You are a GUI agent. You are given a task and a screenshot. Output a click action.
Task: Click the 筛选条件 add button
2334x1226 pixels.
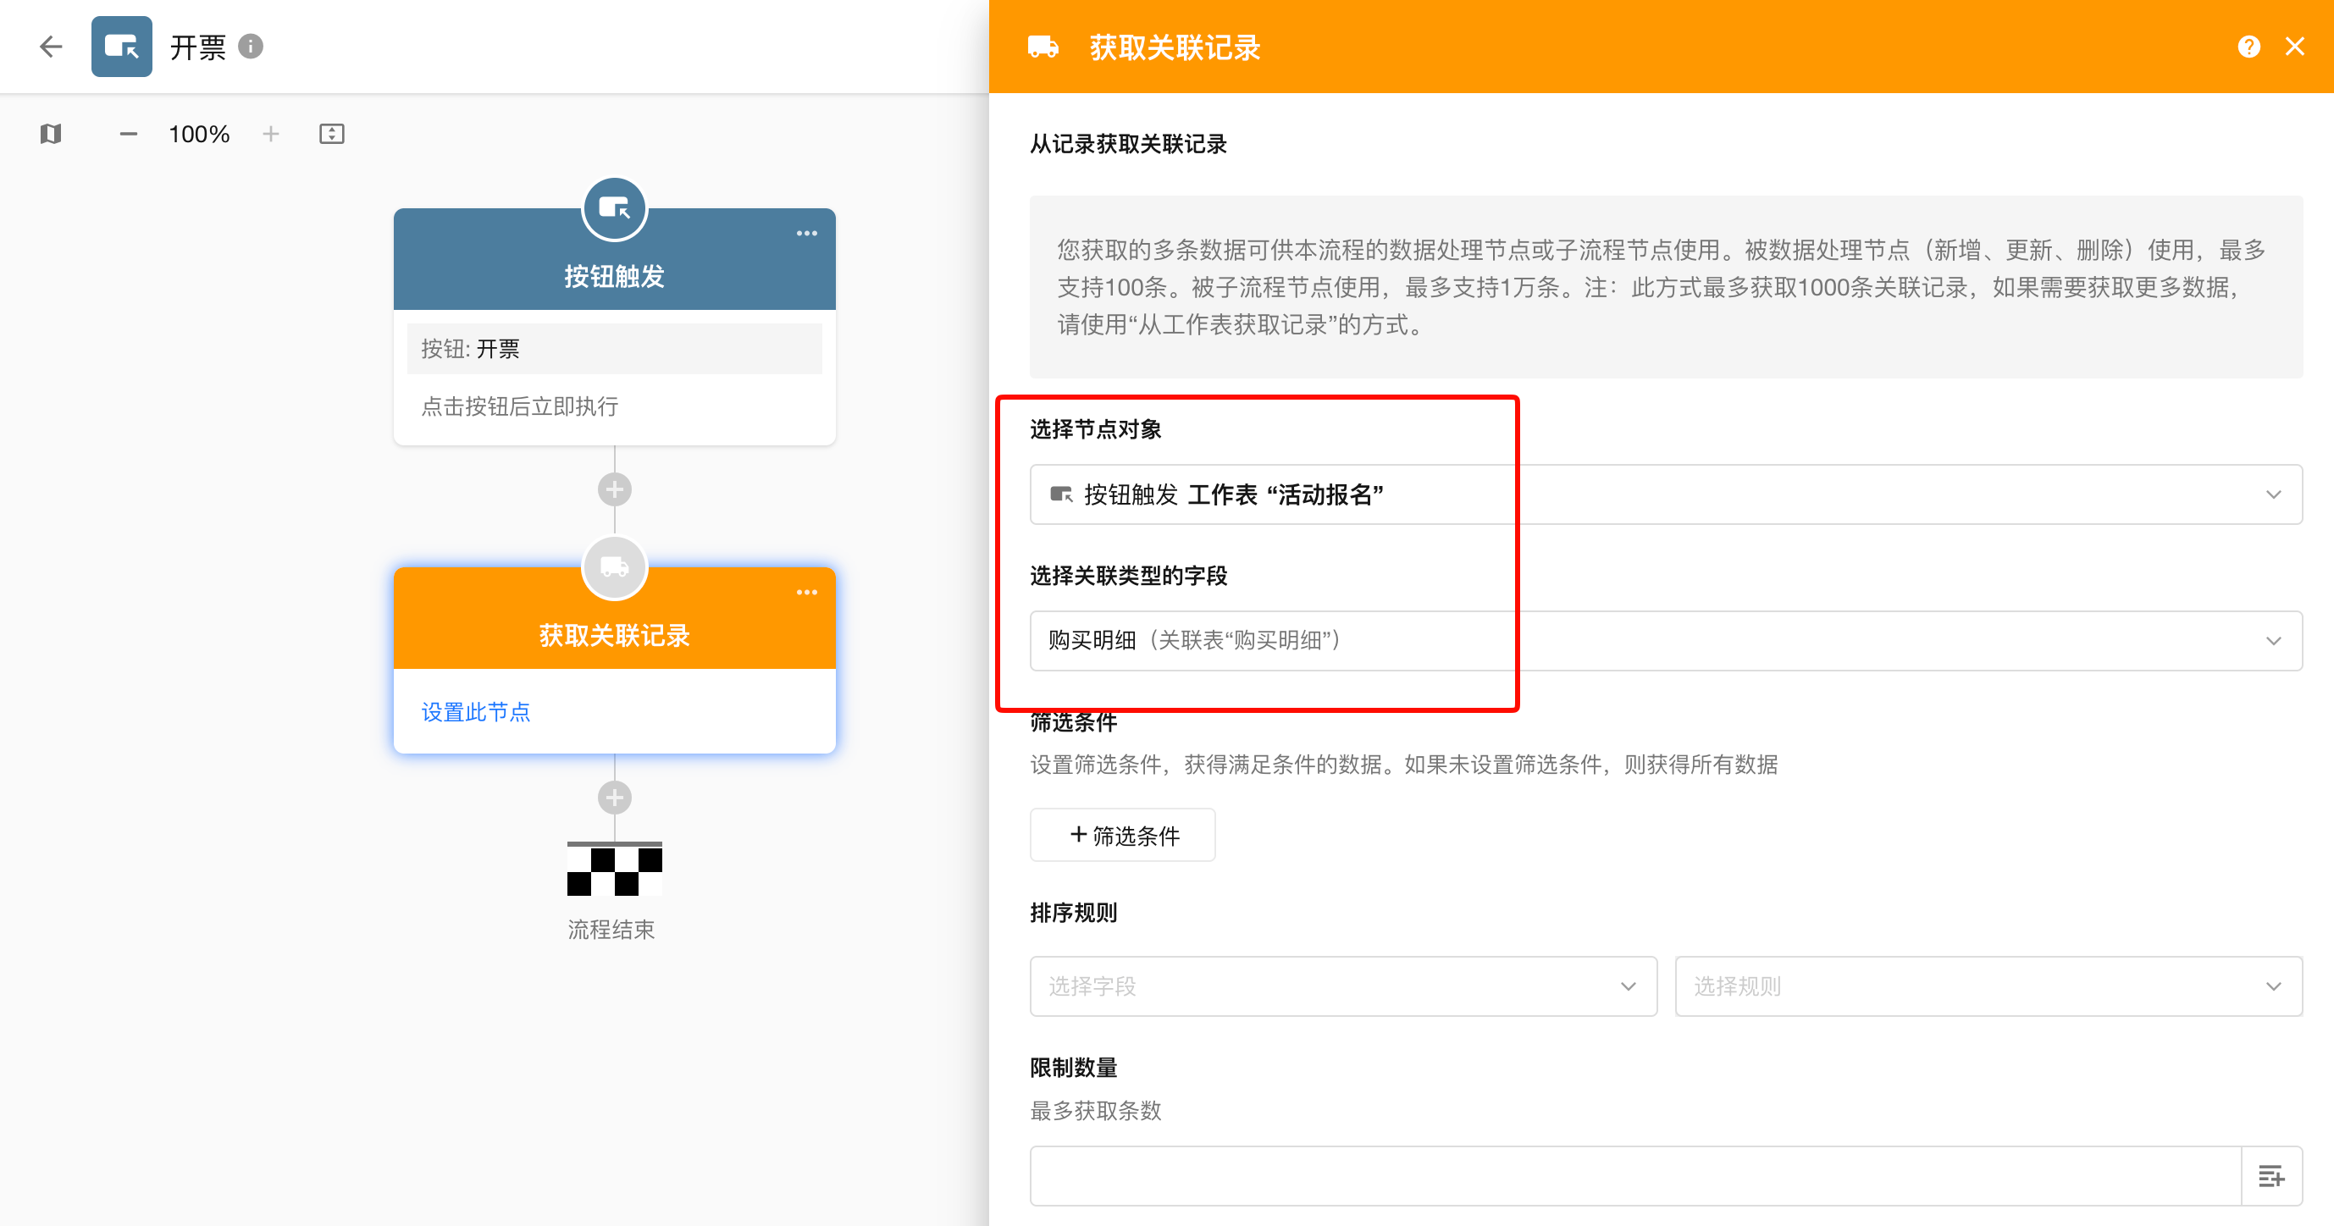(1123, 836)
